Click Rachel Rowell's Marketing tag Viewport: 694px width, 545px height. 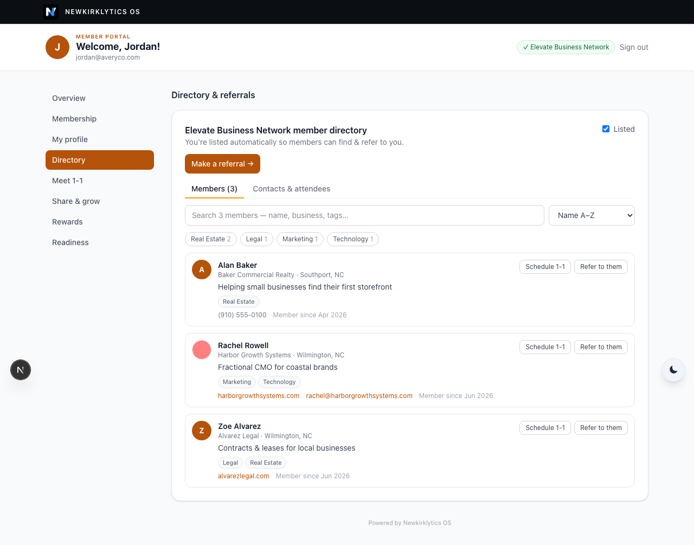237,382
